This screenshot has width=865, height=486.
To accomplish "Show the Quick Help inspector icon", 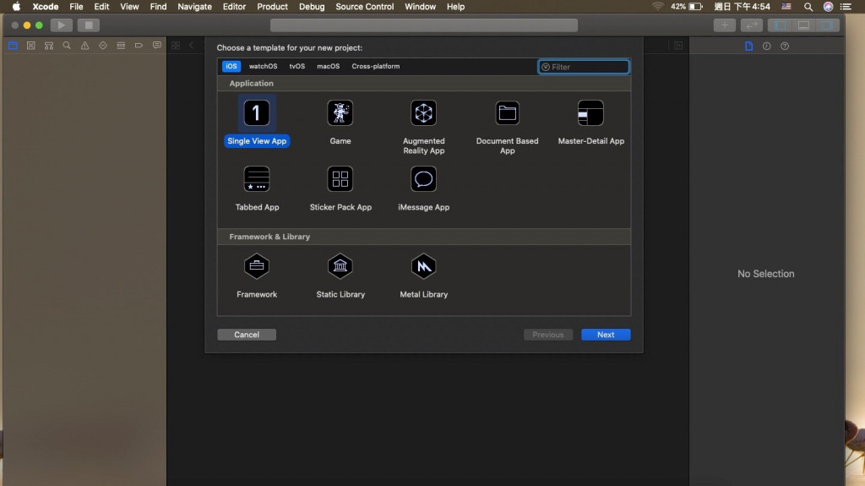I will (785, 46).
